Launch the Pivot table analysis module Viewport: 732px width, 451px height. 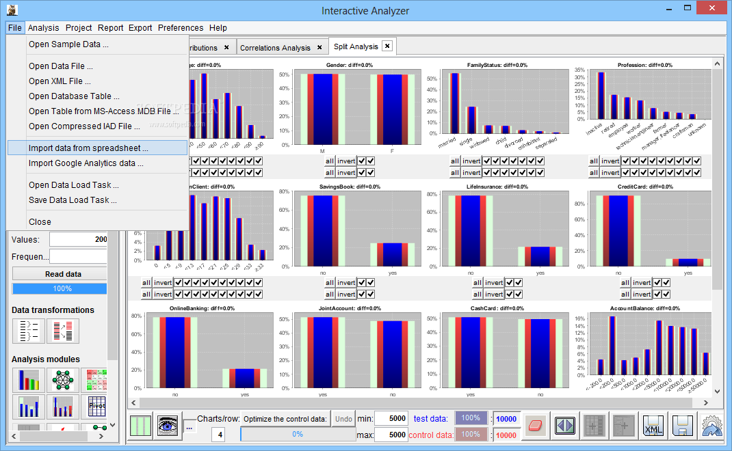coord(94,407)
